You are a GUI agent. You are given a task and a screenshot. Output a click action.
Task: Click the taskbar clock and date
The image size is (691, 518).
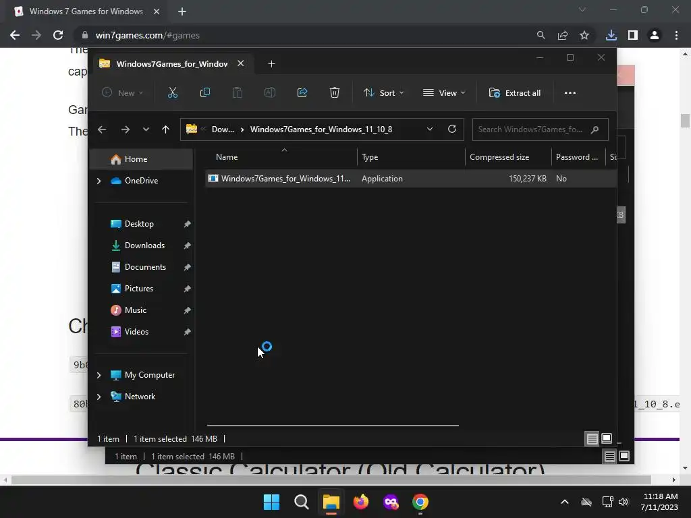point(660,502)
